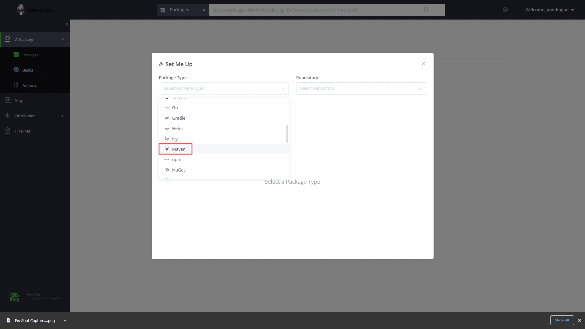Open the Xray section
Image resolution: width=585 pixels, height=329 pixels.
[19, 101]
